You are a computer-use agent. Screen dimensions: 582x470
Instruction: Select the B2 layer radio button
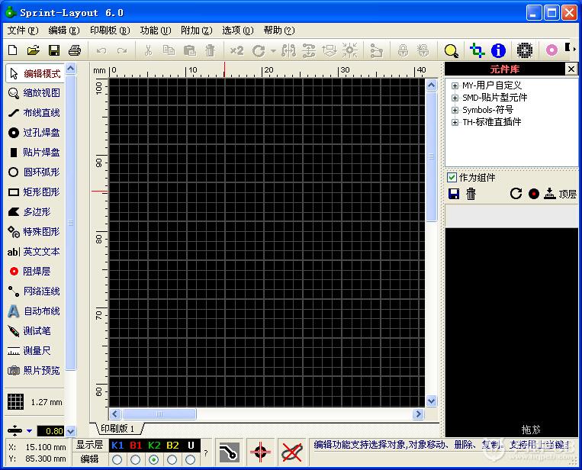point(172,459)
